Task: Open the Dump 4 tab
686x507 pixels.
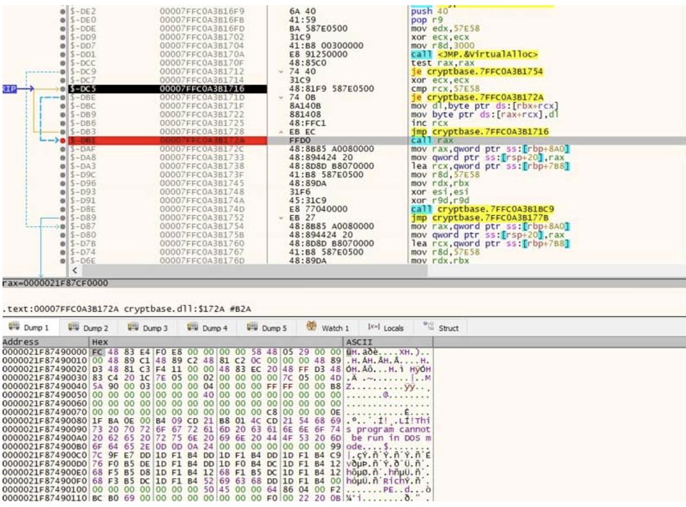Action: point(208,327)
